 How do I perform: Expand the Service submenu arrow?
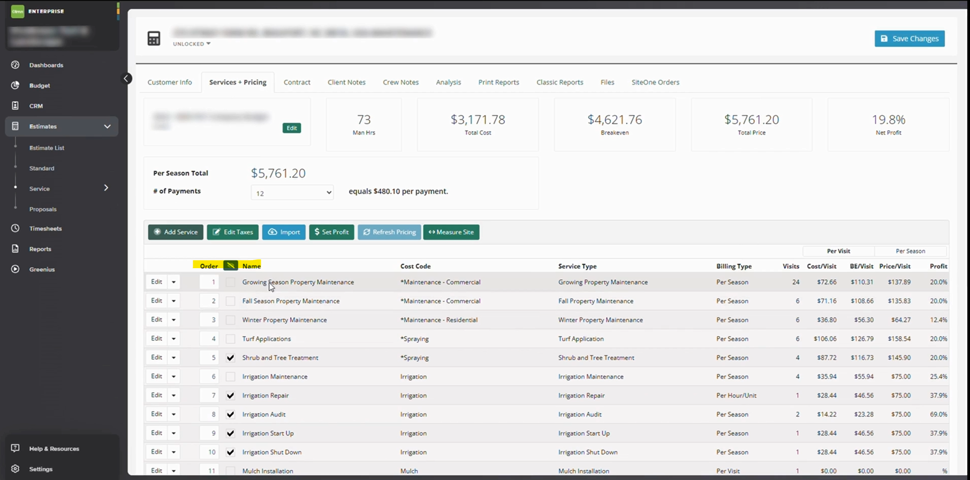click(x=106, y=188)
